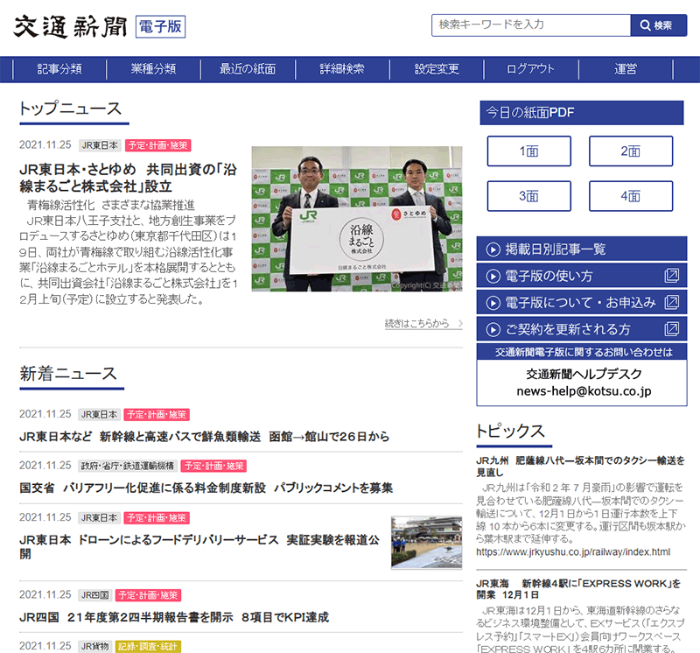The image size is (700, 653).
Task: Click external-link icon beside 電子版の使い方
Action: [672, 276]
